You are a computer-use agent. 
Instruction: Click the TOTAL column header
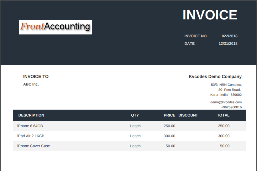(223, 115)
